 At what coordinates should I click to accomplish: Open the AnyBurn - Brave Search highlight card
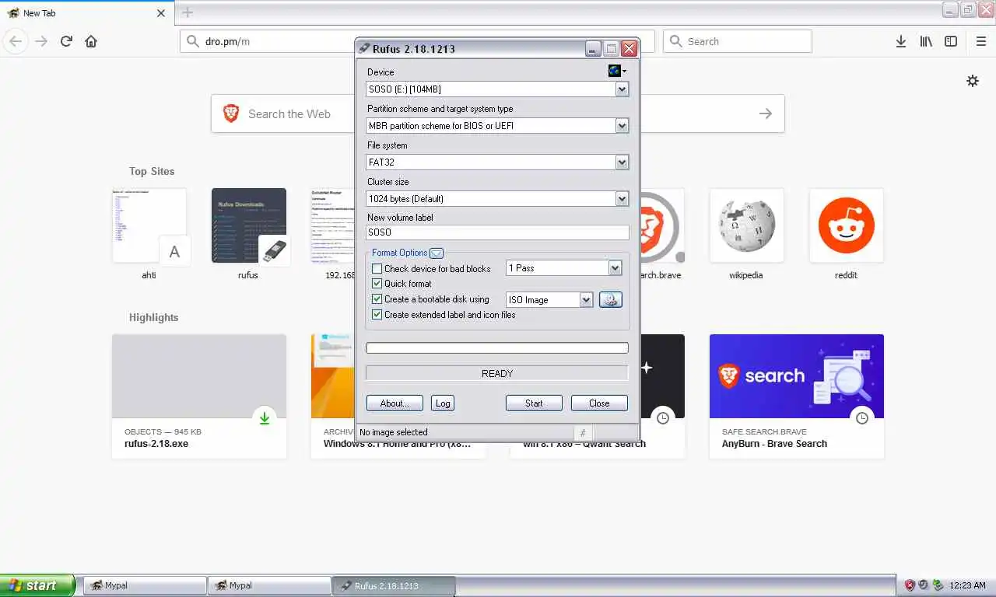(797, 396)
